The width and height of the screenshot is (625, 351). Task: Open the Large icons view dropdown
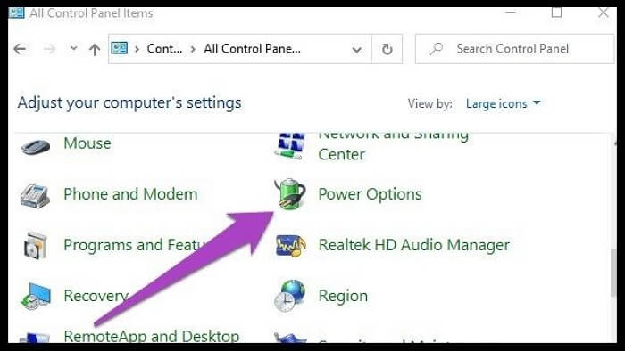[503, 103]
